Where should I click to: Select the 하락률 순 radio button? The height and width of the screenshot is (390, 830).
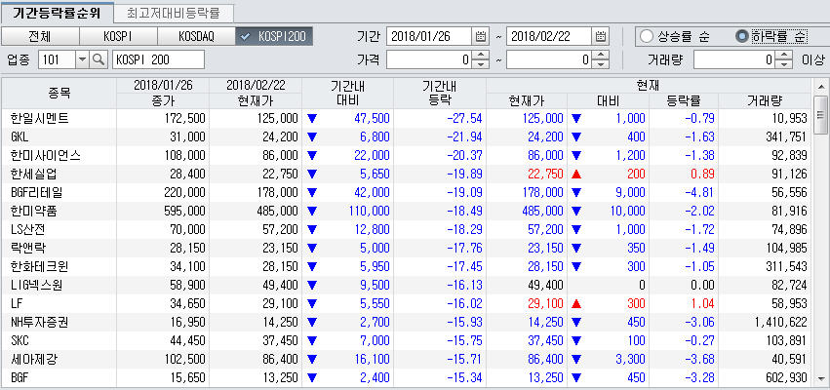point(742,36)
